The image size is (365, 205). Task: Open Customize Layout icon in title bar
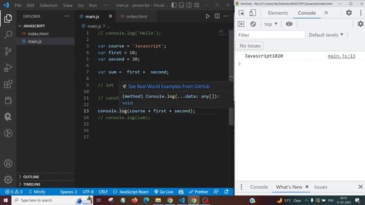(197, 5)
